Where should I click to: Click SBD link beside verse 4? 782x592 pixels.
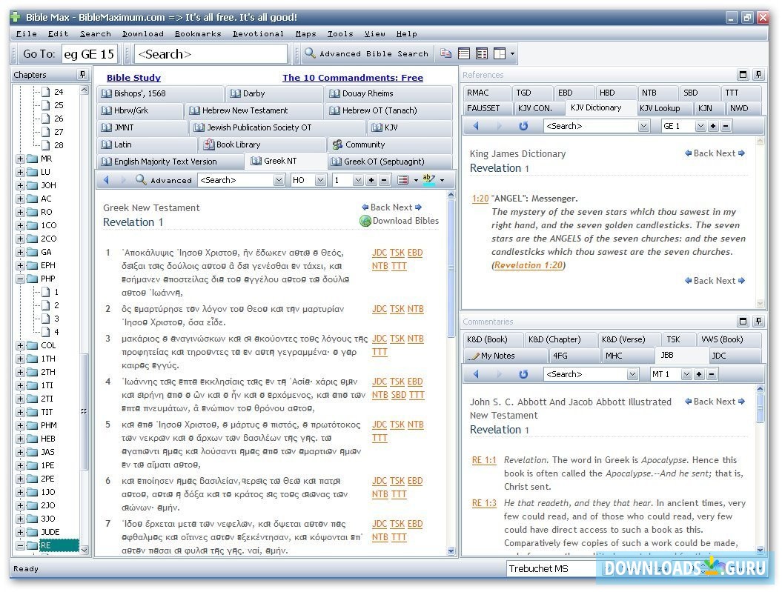[399, 395]
